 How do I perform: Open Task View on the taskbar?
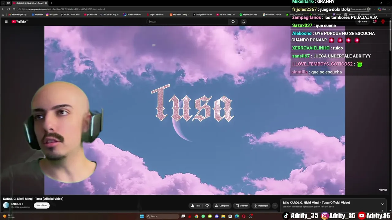[183, 216]
